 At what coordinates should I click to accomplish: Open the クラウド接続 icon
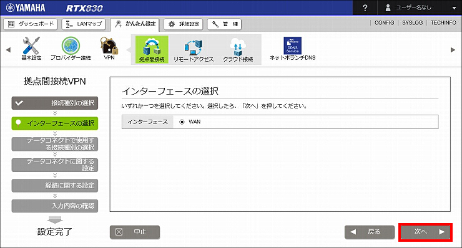pos(238,50)
